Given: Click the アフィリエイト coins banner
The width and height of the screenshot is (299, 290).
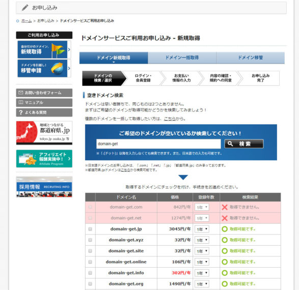Looking at the screenshot, I should (44, 159).
